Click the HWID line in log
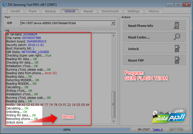193x134 pixels. pos(48,105)
